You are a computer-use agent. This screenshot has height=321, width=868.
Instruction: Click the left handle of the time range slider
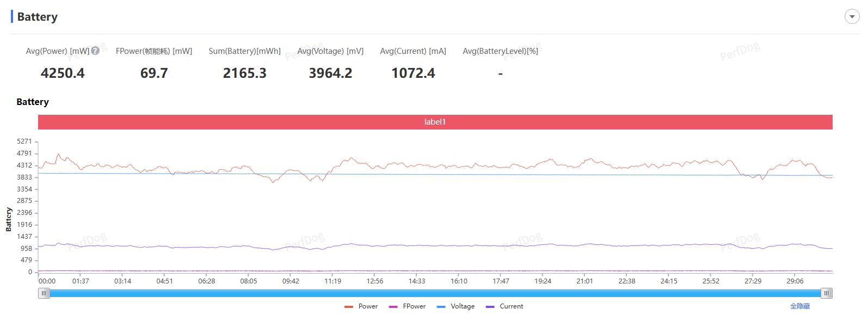click(x=44, y=293)
